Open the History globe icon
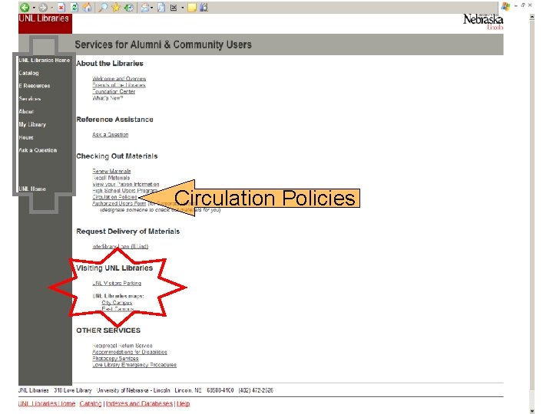This screenshot has width=553, height=414. [x=129, y=8]
